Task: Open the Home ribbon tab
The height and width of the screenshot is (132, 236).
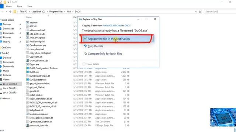Action: pos(9,6)
